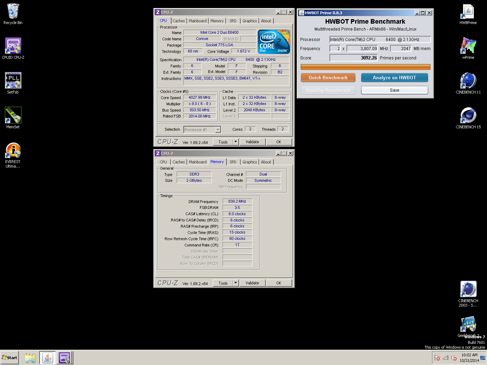Viewport: 487px width, 365px height.
Task: Click the Intel Core 2 Duo logo
Action: tap(274, 42)
